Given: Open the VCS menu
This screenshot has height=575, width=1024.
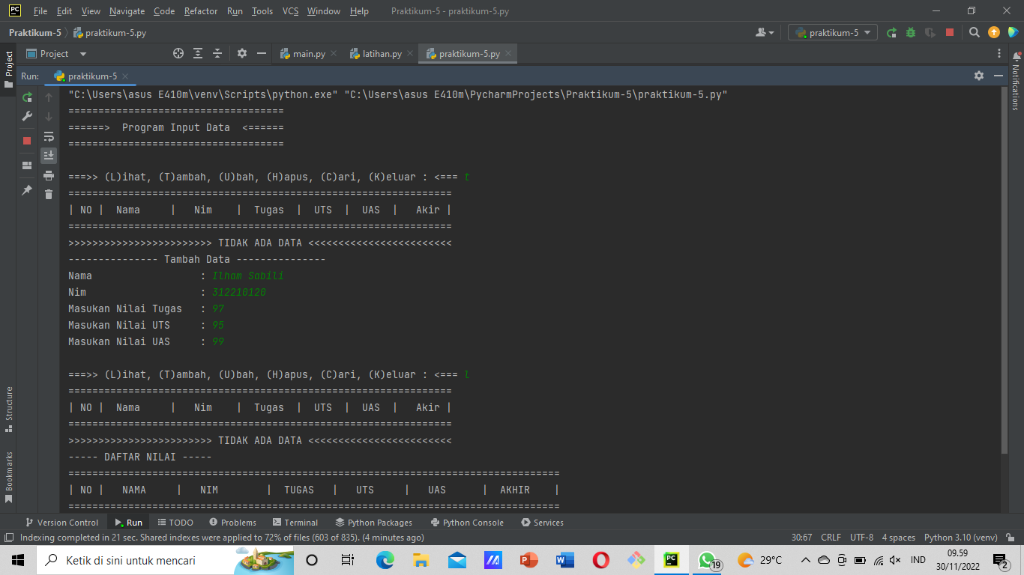Looking at the screenshot, I should (290, 11).
